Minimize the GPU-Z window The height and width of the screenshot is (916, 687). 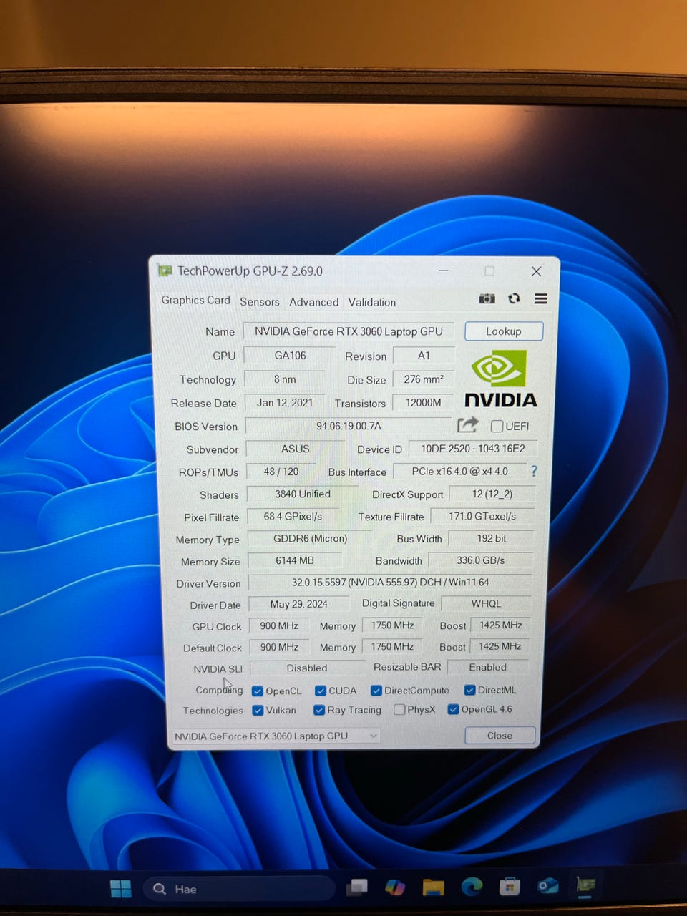click(444, 271)
